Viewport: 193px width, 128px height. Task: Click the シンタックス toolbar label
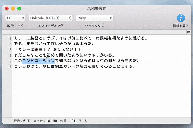95,26
